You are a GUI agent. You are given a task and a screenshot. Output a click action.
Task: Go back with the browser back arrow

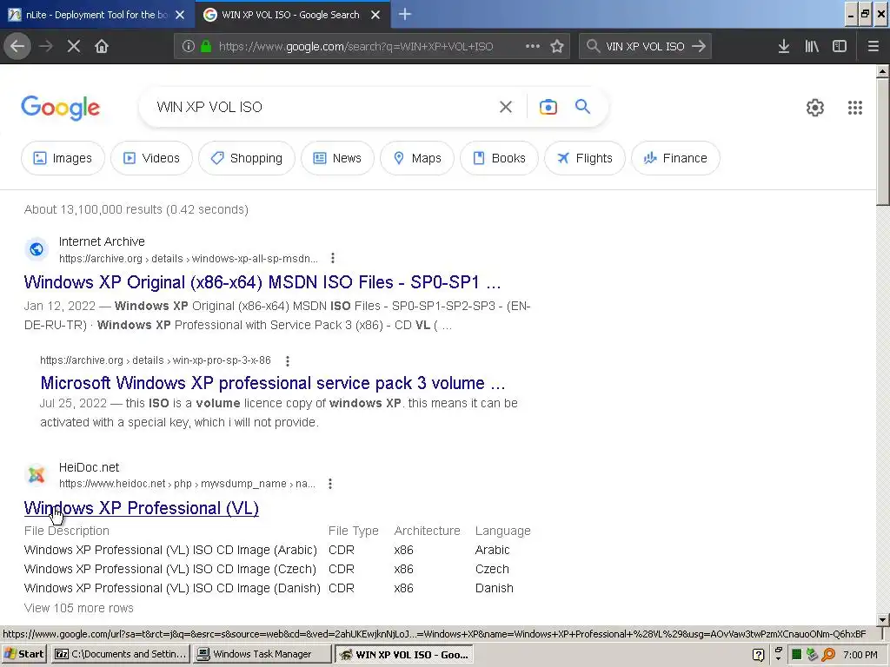pyautogui.click(x=17, y=46)
